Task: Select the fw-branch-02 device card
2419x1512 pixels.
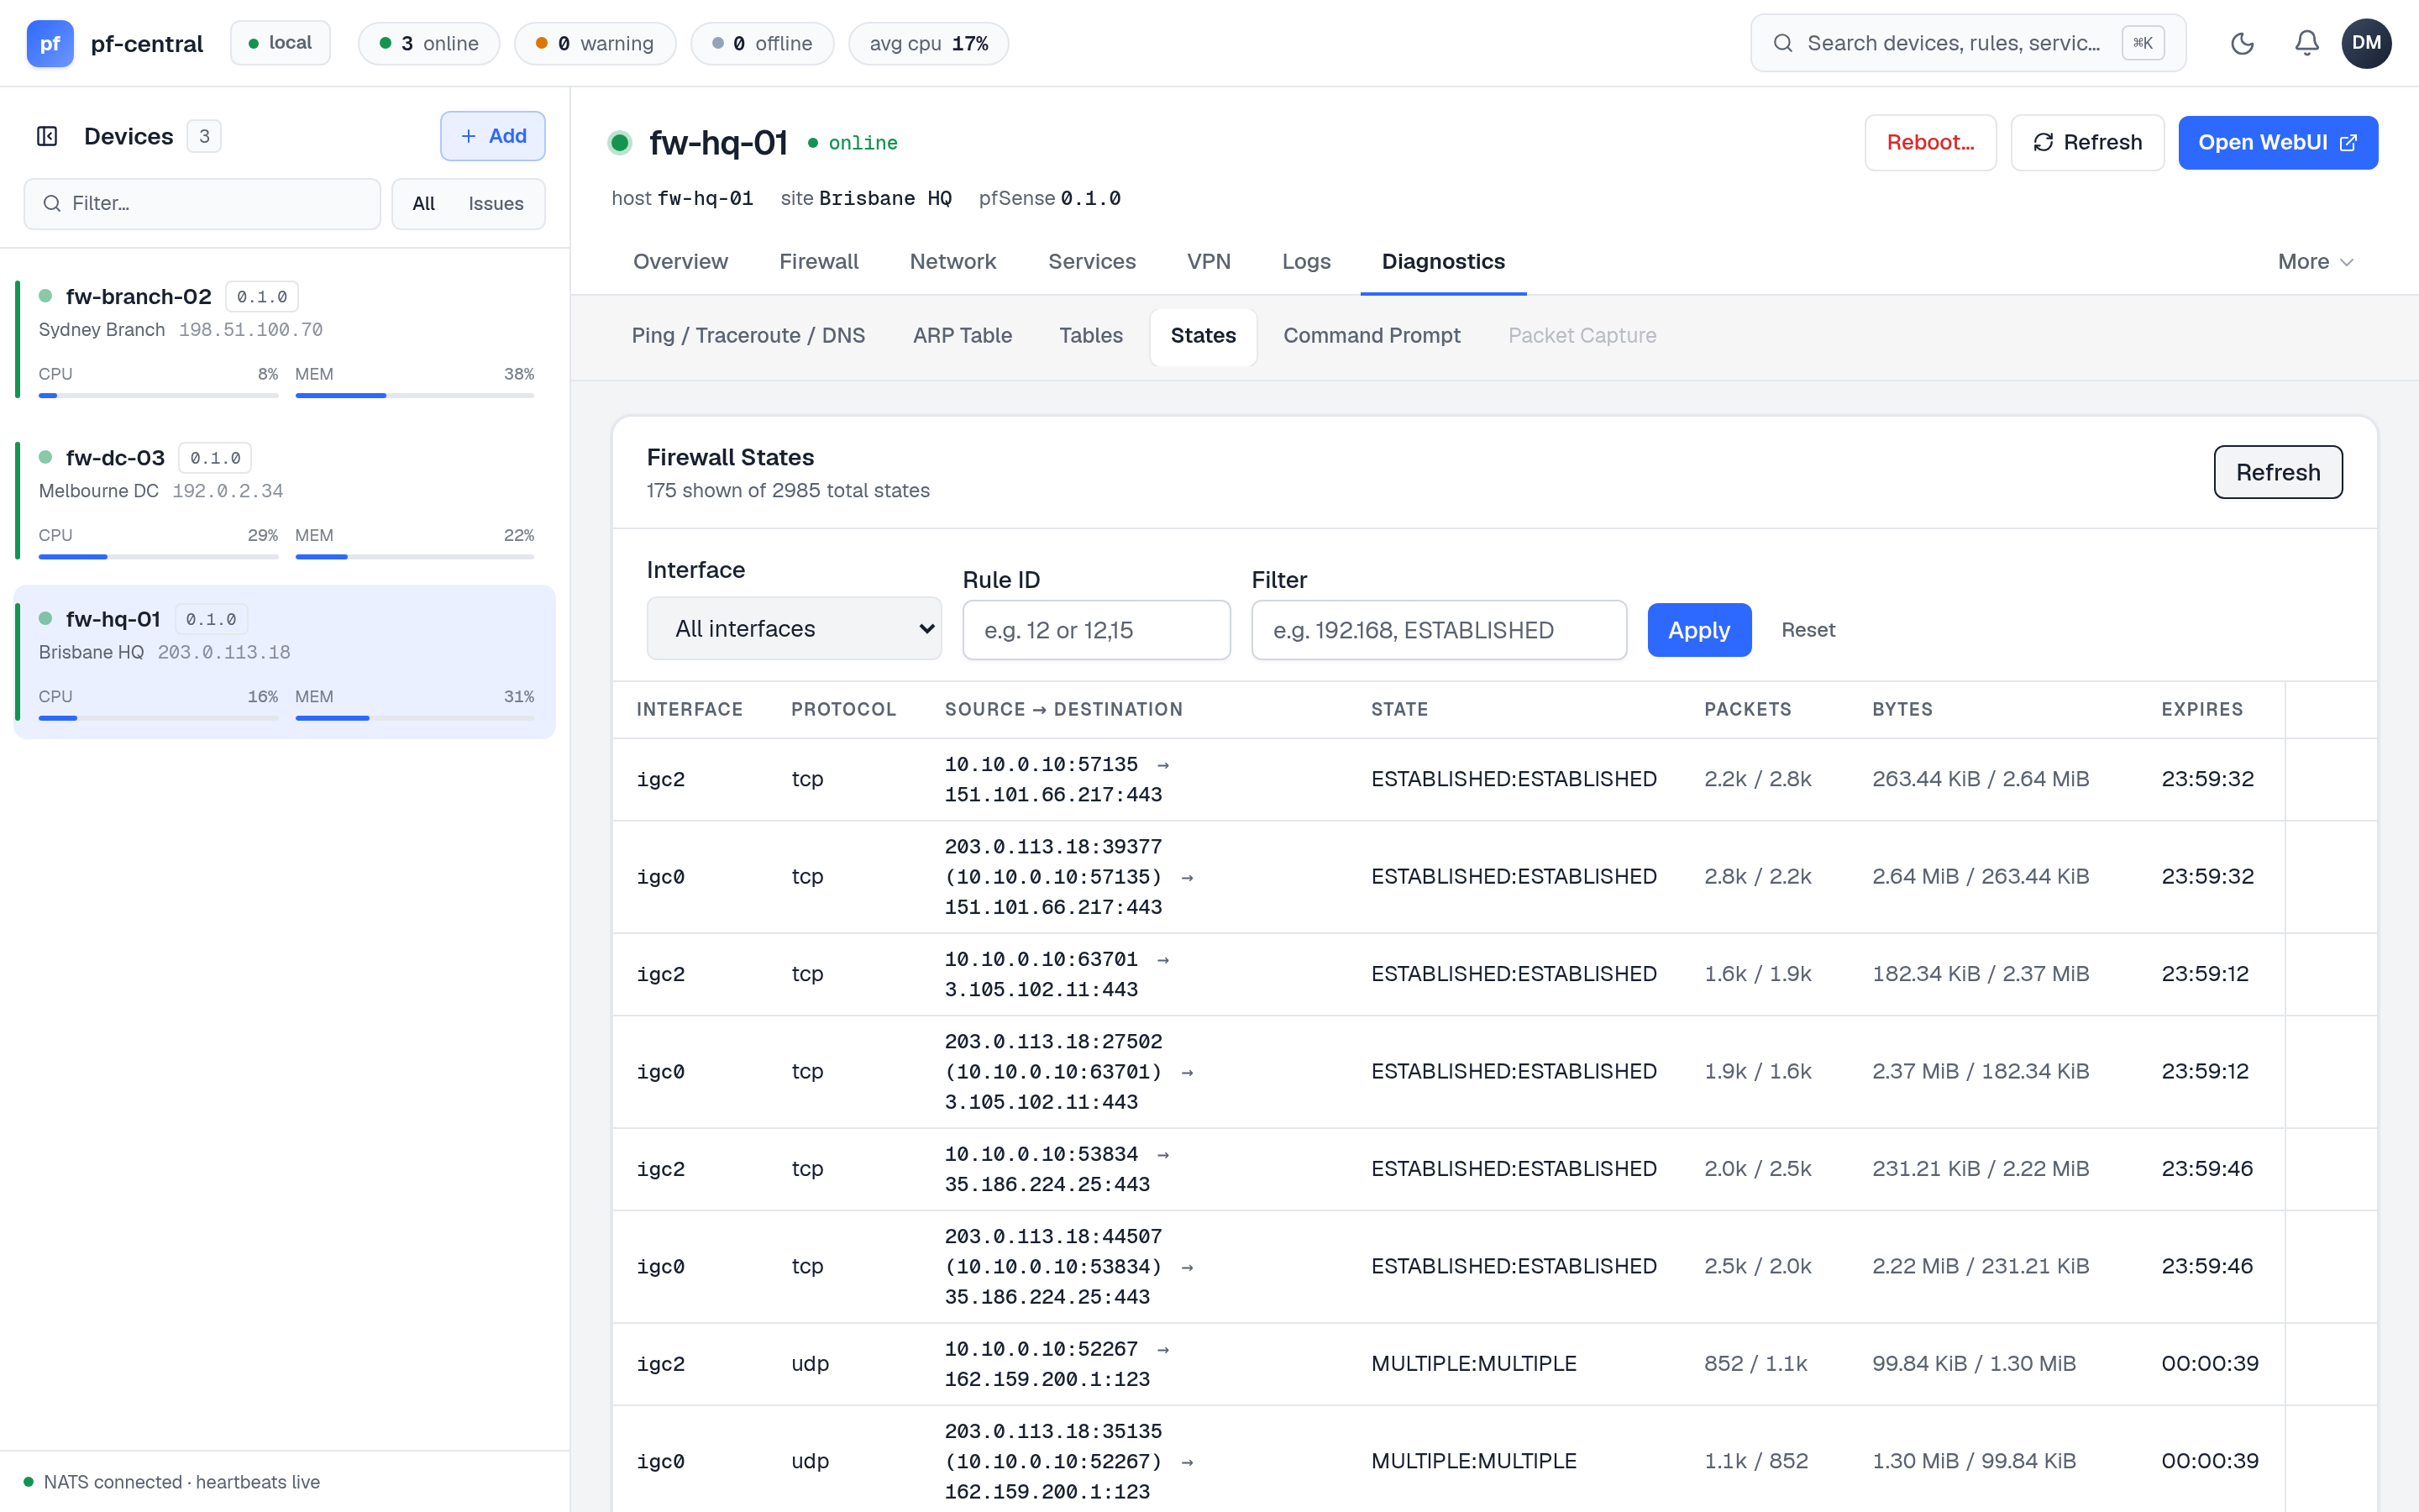Action: tap(285, 339)
